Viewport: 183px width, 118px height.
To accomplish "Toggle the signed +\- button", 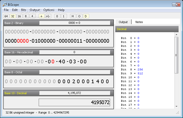I will coord(48,16).
